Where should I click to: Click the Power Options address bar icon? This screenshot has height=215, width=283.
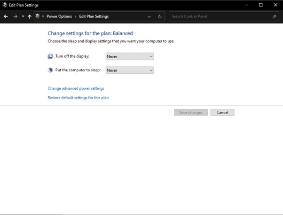[x=37, y=16]
